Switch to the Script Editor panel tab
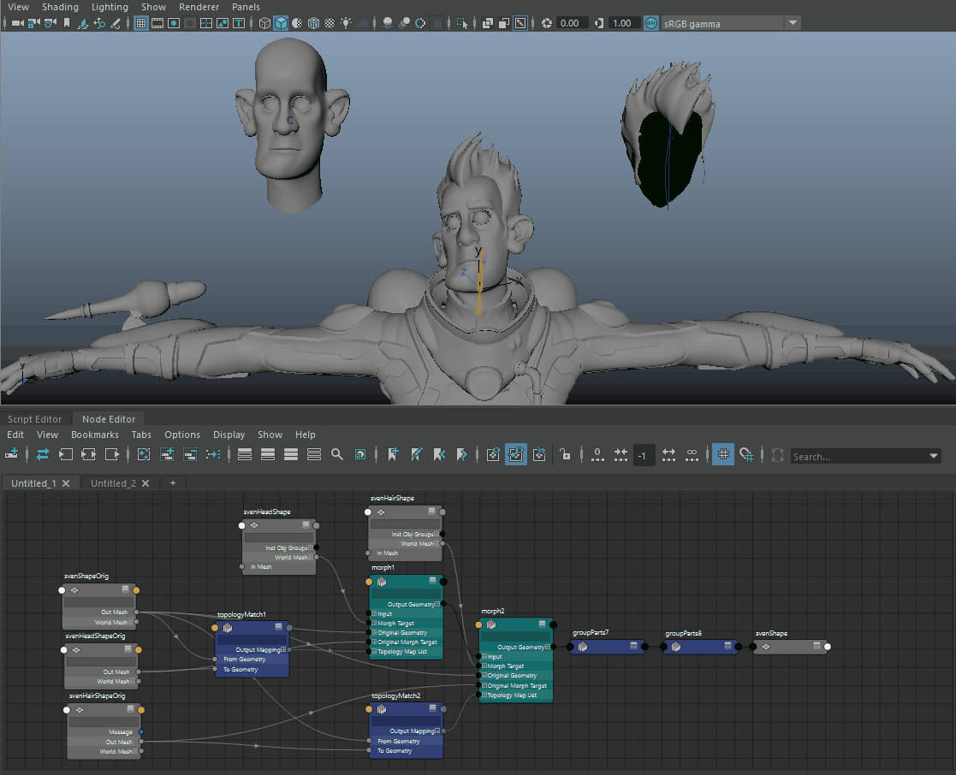Image resolution: width=956 pixels, height=775 pixels. click(x=35, y=419)
